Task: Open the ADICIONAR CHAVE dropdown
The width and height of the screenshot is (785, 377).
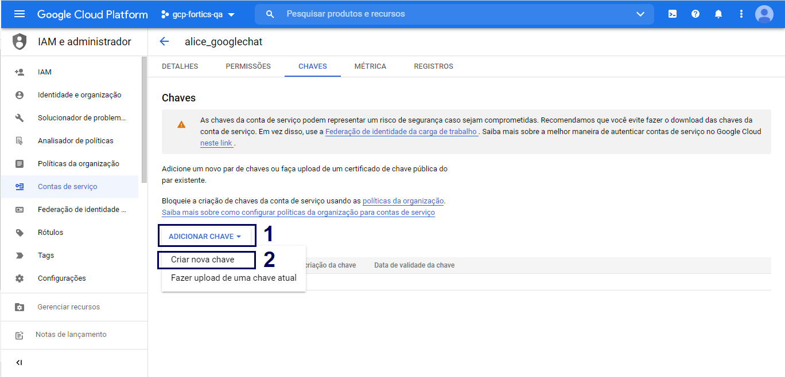Action: click(x=205, y=237)
